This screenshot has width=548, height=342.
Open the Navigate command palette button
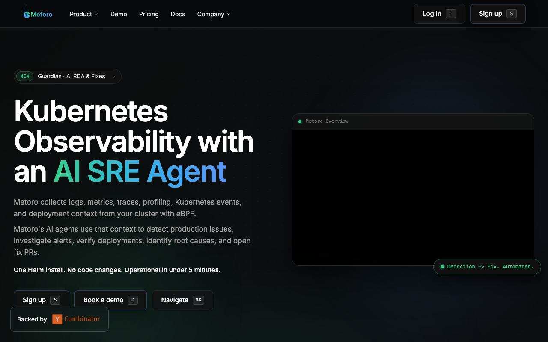point(182,300)
